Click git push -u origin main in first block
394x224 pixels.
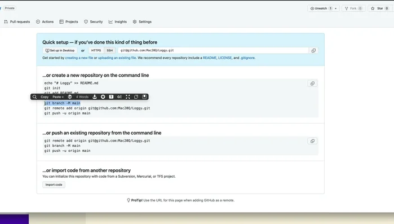coord(67,113)
